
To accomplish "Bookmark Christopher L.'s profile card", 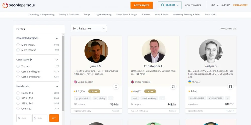I will point(173,86).
